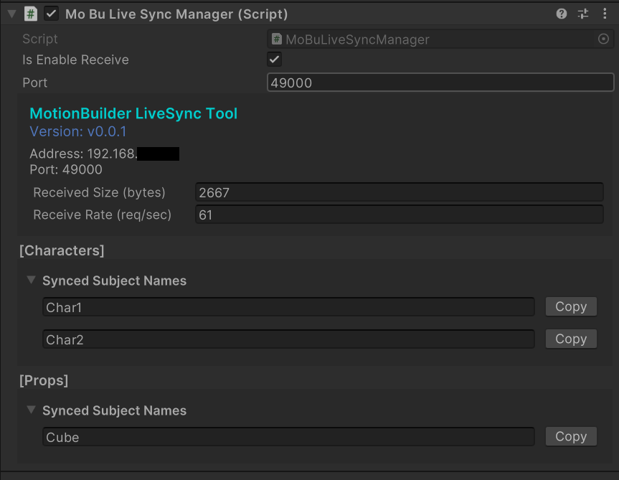The height and width of the screenshot is (480, 619).
Task: Disable the Is Enable Receive checkbox
Action: pos(273,59)
